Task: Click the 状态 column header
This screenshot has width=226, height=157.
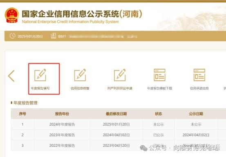Action: coord(159,114)
